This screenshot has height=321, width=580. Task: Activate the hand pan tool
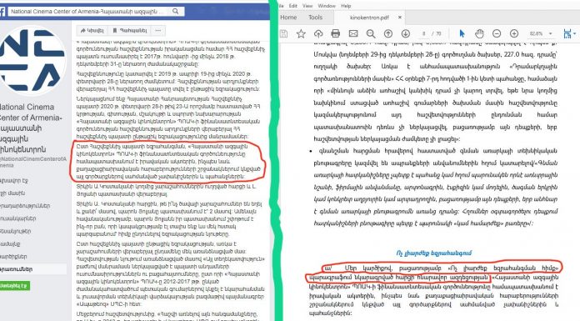click(479, 33)
